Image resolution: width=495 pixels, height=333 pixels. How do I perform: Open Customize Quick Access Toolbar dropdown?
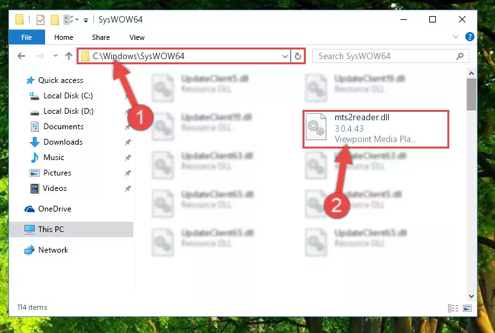click(x=86, y=20)
